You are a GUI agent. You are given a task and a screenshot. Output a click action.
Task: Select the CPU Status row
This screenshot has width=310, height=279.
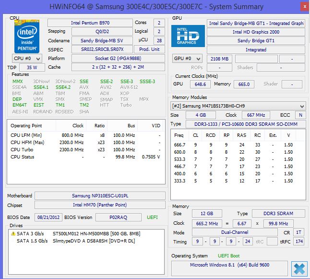[x=86, y=157]
